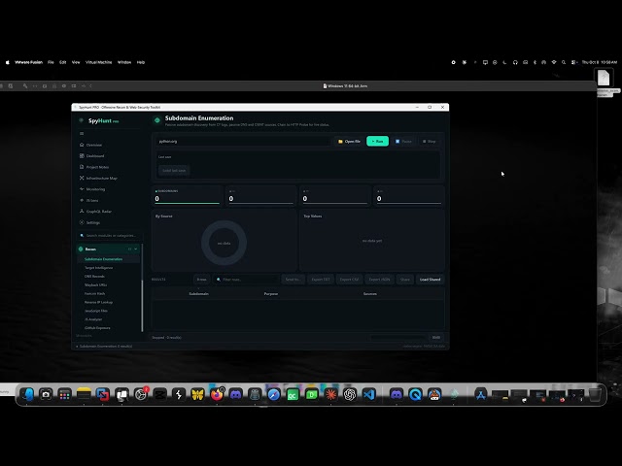Open Project Notes in the sidebar
Viewport: 622px width, 466px height.
pos(97,167)
